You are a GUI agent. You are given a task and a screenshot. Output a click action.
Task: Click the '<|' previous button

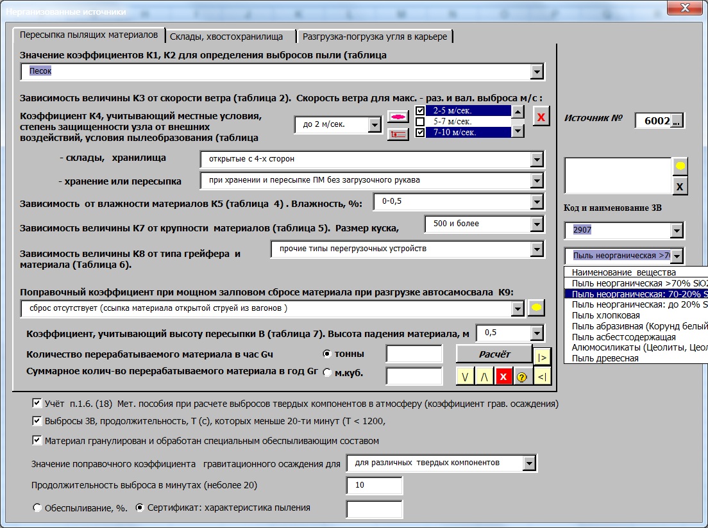(x=542, y=376)
